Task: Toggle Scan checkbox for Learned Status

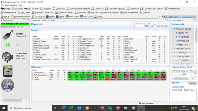Action: tap(119, 59)
